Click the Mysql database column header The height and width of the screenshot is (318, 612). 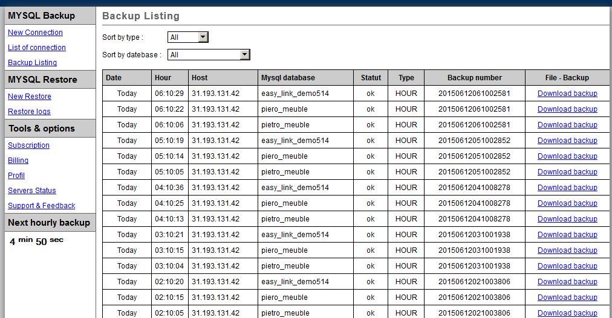tap(288, 78)
